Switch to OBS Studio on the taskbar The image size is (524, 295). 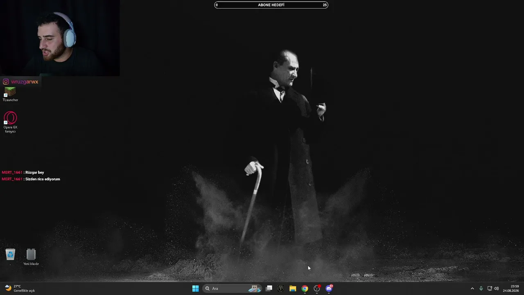pyautogui.click(x=317, y=288)
